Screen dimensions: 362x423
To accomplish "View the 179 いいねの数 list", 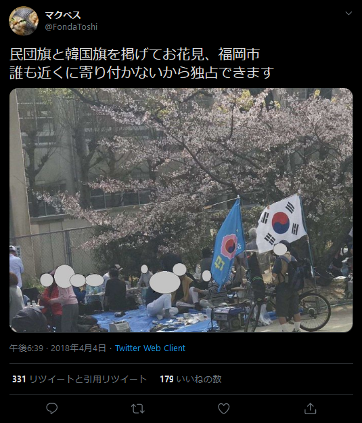I will [191, 379].
